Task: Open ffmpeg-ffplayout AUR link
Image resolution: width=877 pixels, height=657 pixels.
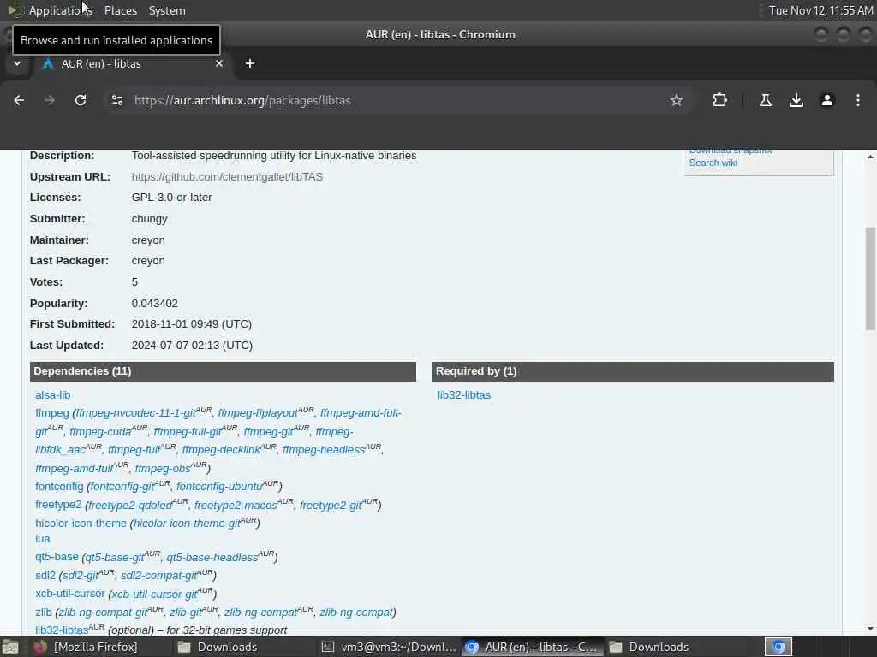Action: tap(257, 413)
